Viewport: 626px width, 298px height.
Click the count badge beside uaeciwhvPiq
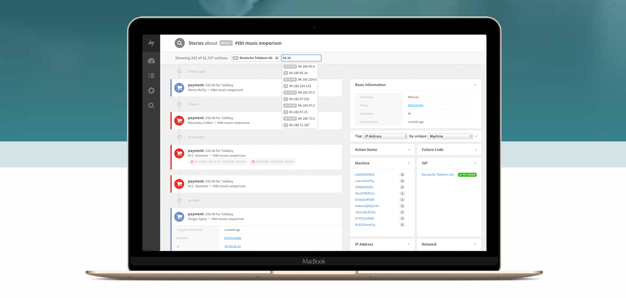(402, 181)
